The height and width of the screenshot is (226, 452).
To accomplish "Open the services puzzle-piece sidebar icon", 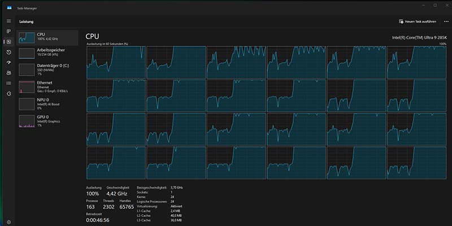I will (x=8, y=94).
